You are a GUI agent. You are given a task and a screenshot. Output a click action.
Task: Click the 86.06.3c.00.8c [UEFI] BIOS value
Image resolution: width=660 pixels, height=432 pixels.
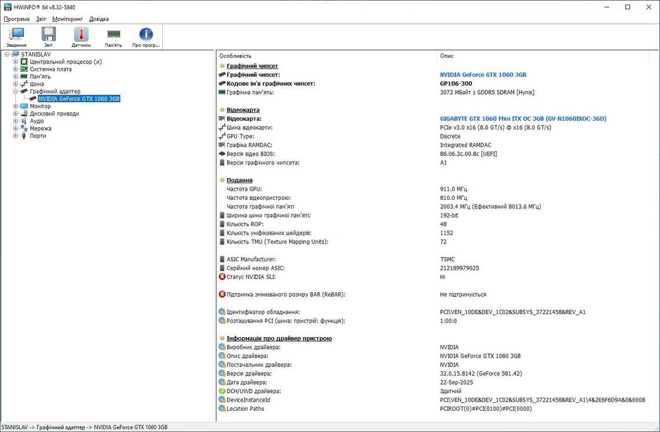[x=469, y=154]
